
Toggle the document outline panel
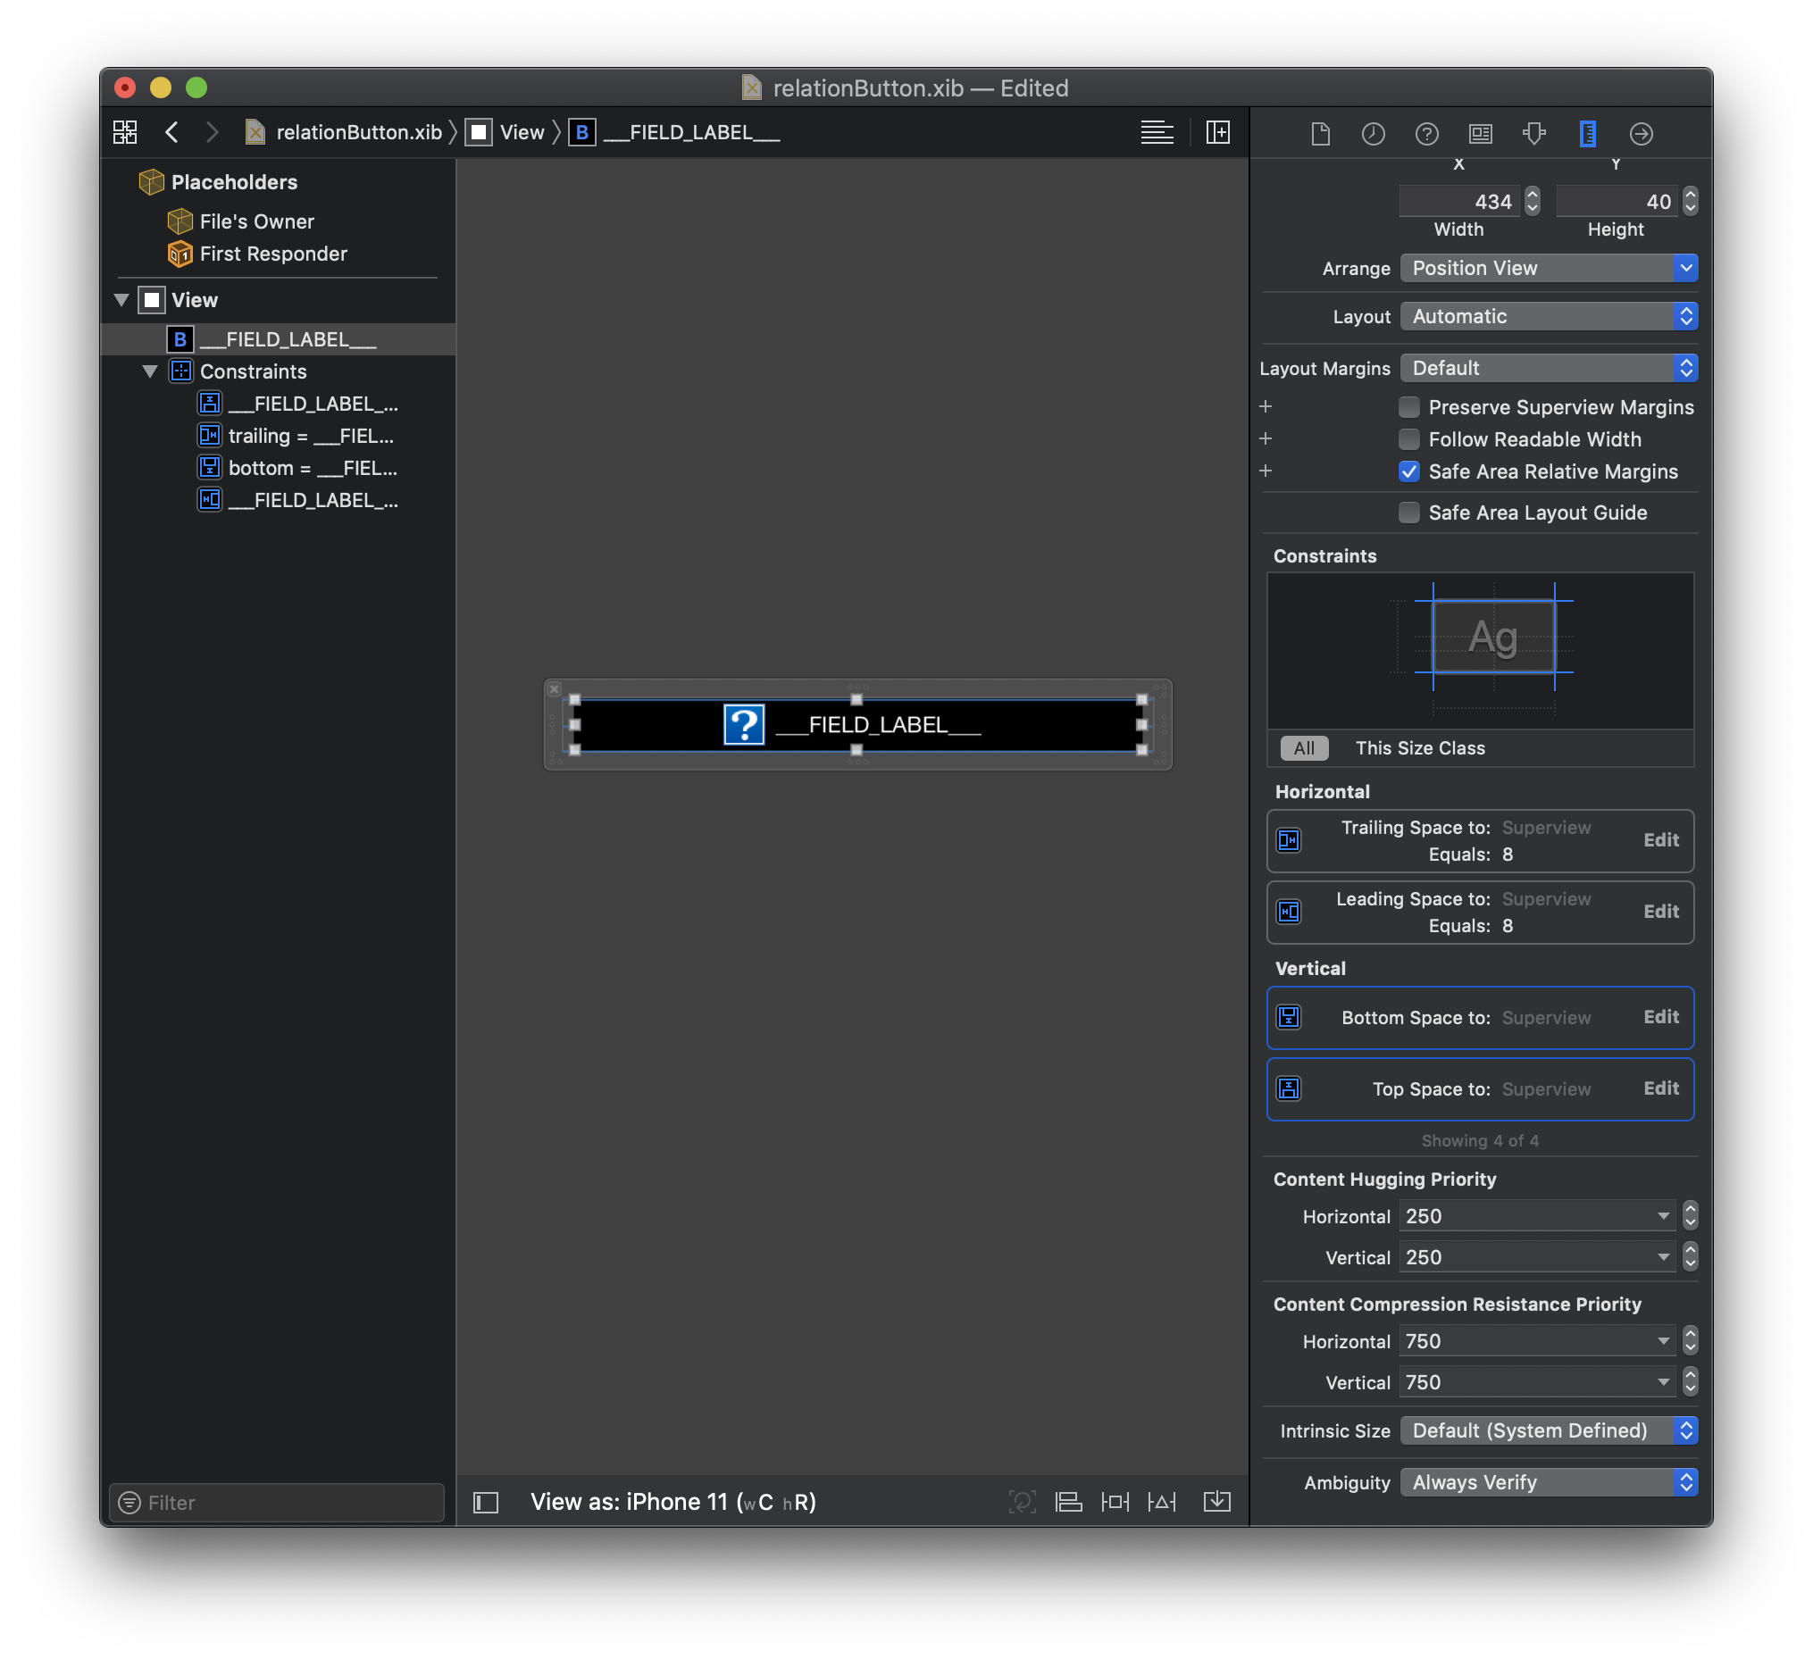pos(486,1503)
